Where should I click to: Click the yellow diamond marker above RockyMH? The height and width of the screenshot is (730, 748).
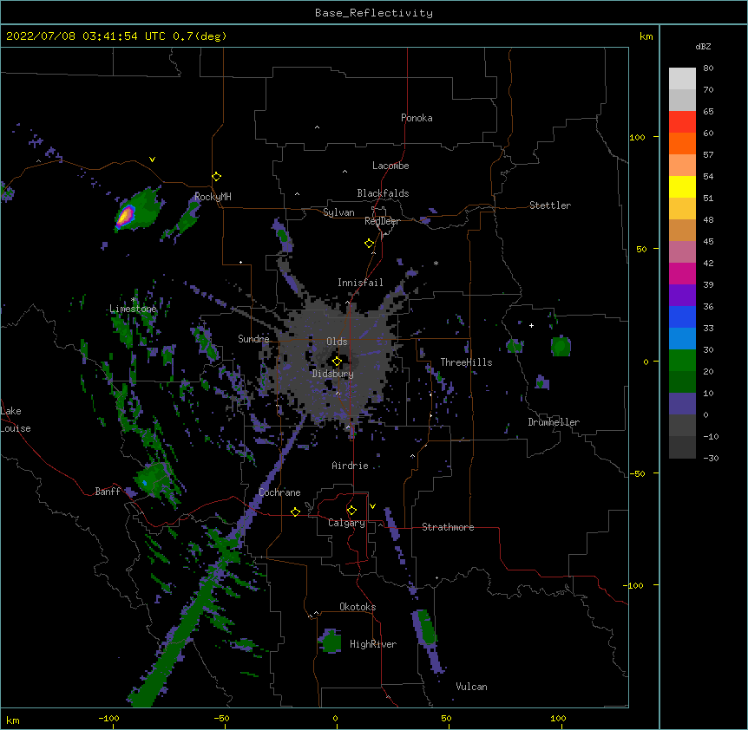pos(217,177)
